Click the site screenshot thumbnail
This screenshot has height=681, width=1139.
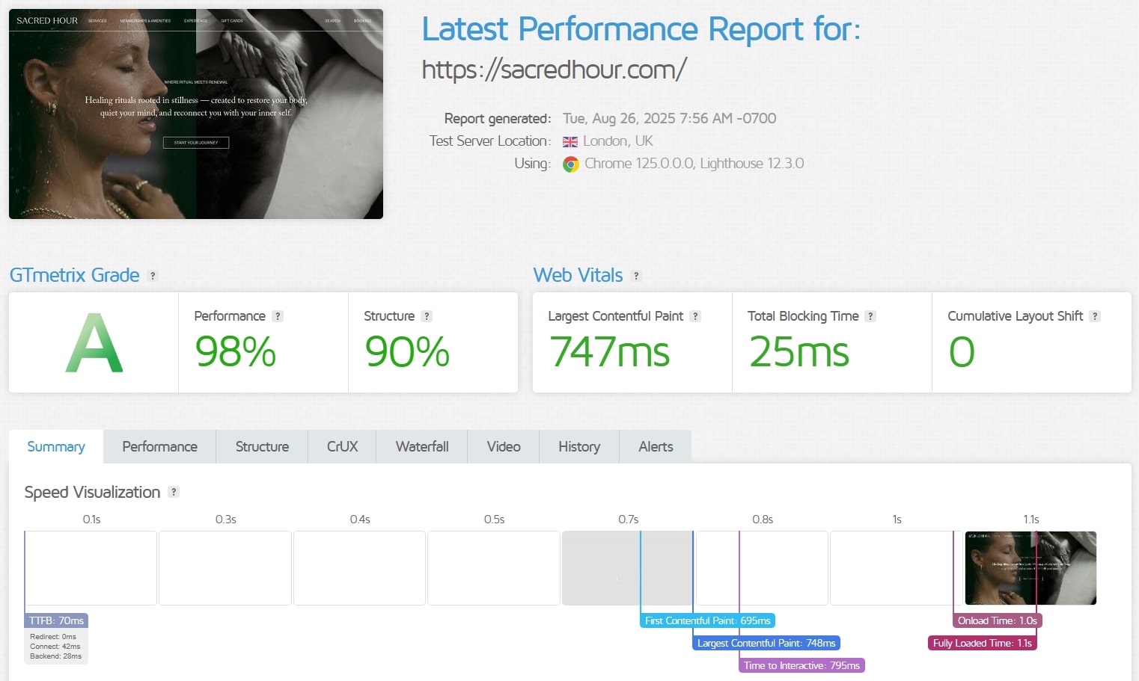click(x=196, y=114)
